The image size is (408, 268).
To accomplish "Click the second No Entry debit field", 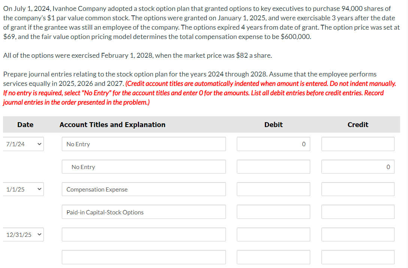I will (x=273, y=166).
